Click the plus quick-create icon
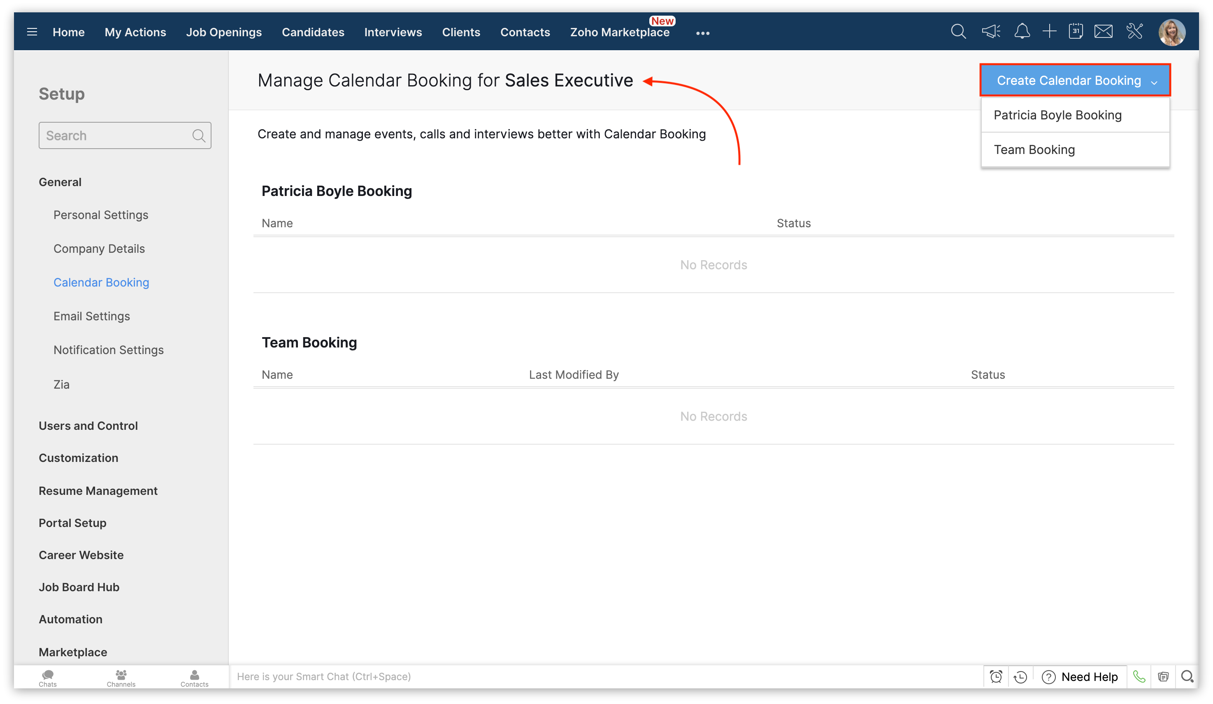Viewport: 1213px width, 704px height. pos(1049,32)
